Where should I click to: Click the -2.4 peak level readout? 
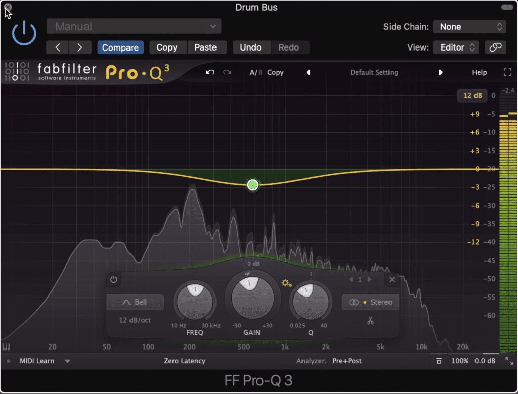point(508,90)
